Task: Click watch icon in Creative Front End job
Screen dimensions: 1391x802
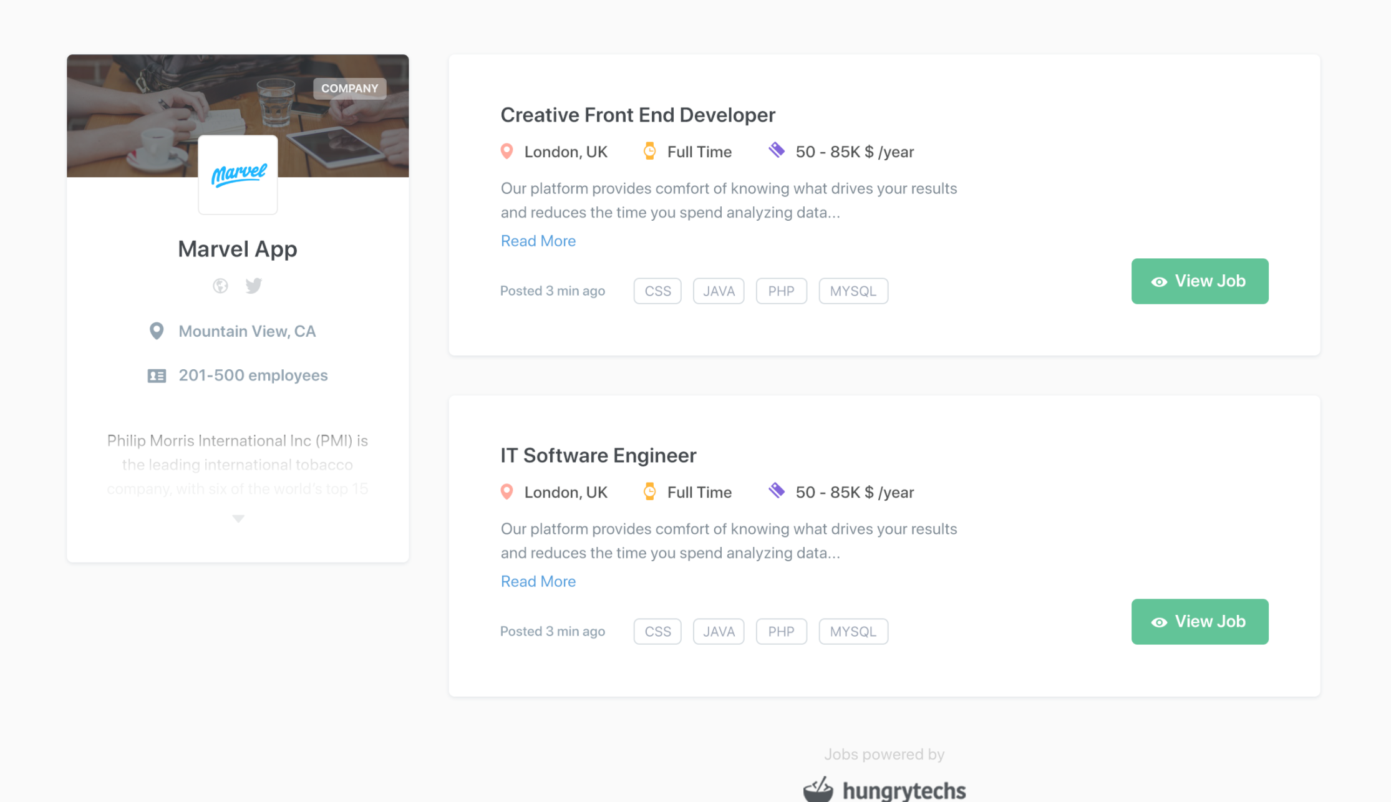Action: click(649, 152)
